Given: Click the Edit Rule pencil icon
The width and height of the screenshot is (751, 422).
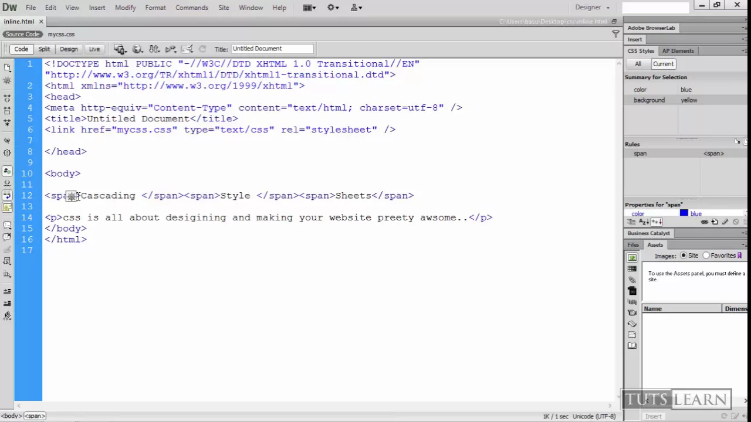Looking at the screenshot, I should pos(725,222).
